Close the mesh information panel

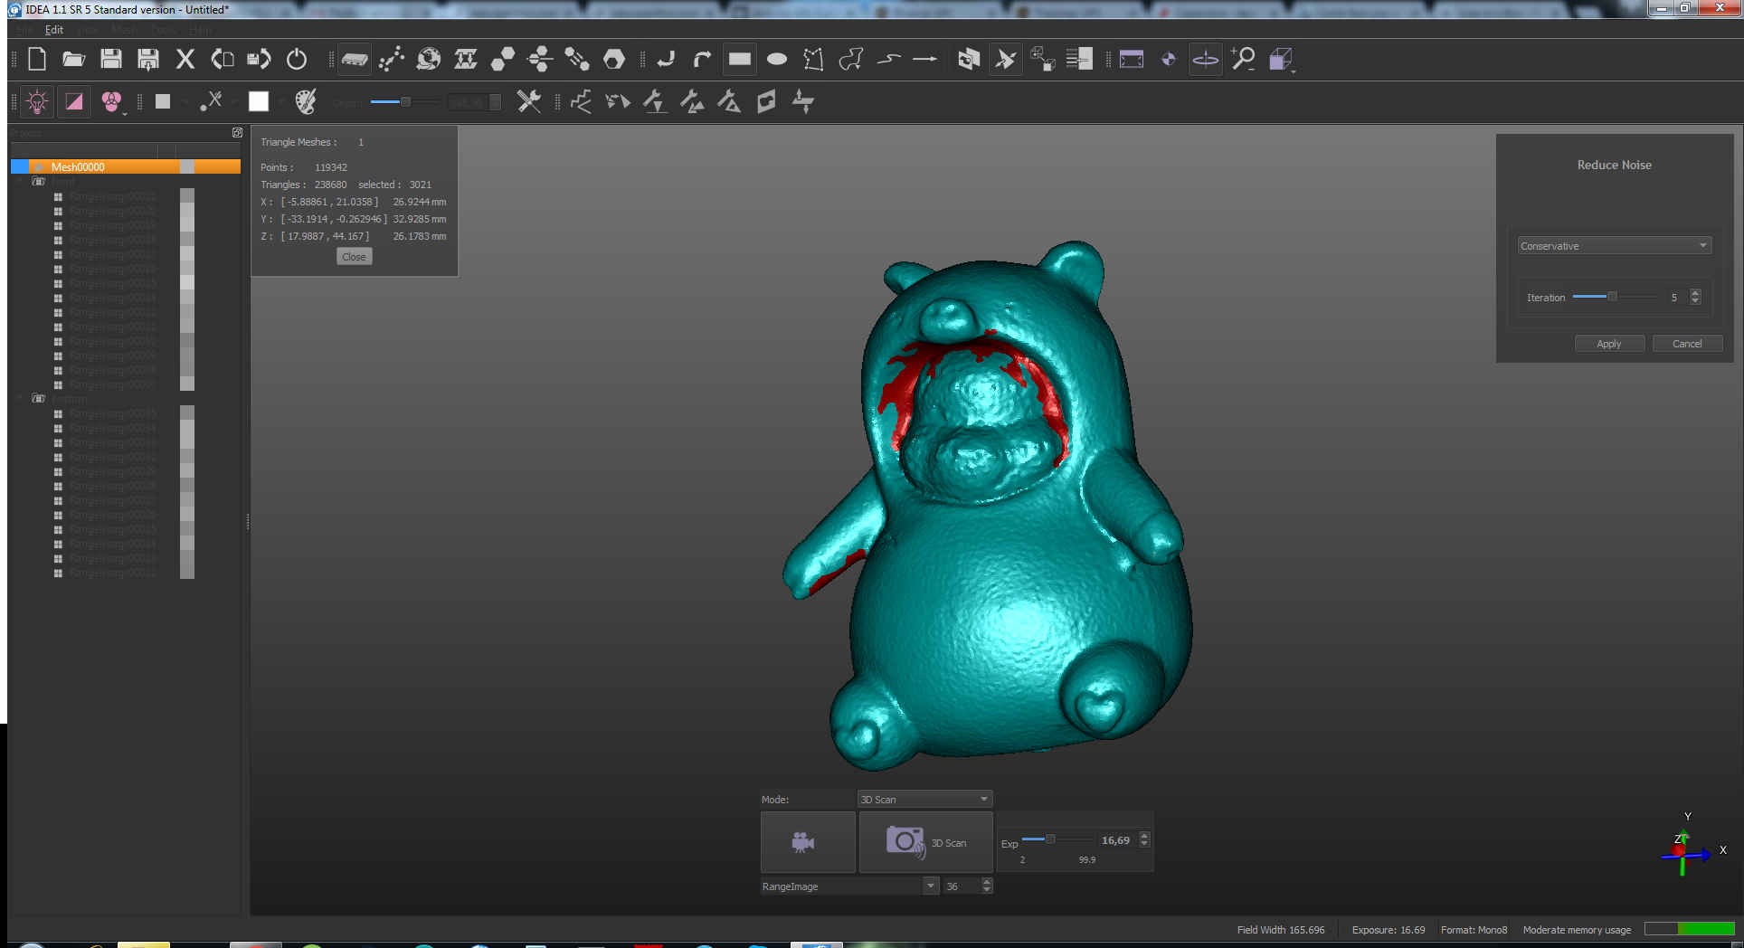pos(354,257)
